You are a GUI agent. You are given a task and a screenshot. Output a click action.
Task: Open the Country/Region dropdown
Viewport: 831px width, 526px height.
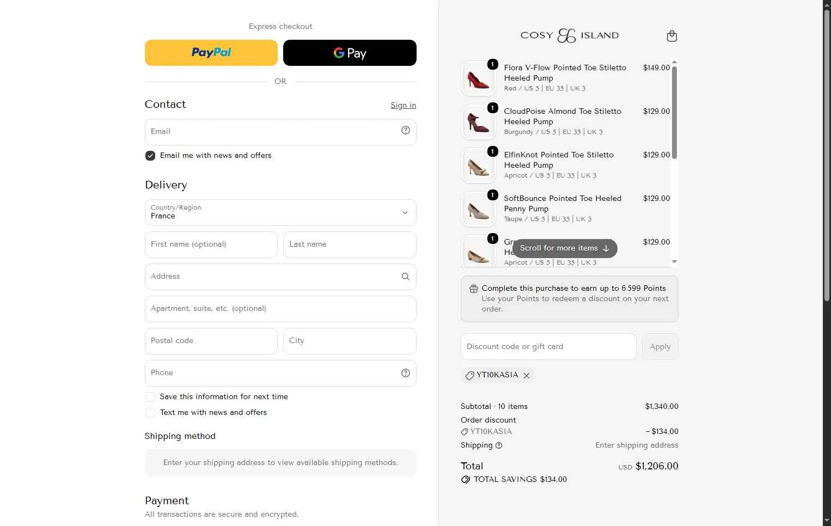point(280,212)
